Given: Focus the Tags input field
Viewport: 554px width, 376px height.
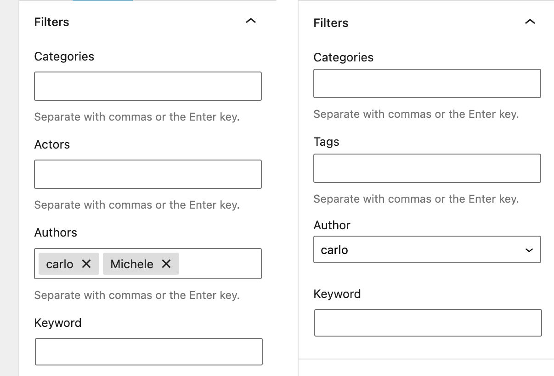Looking at the screenshot, I should tap(427, 168).
